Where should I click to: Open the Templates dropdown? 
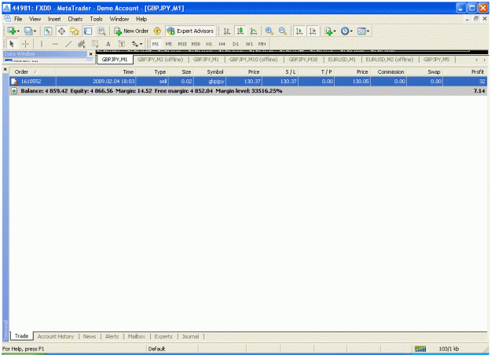point(363,31)
